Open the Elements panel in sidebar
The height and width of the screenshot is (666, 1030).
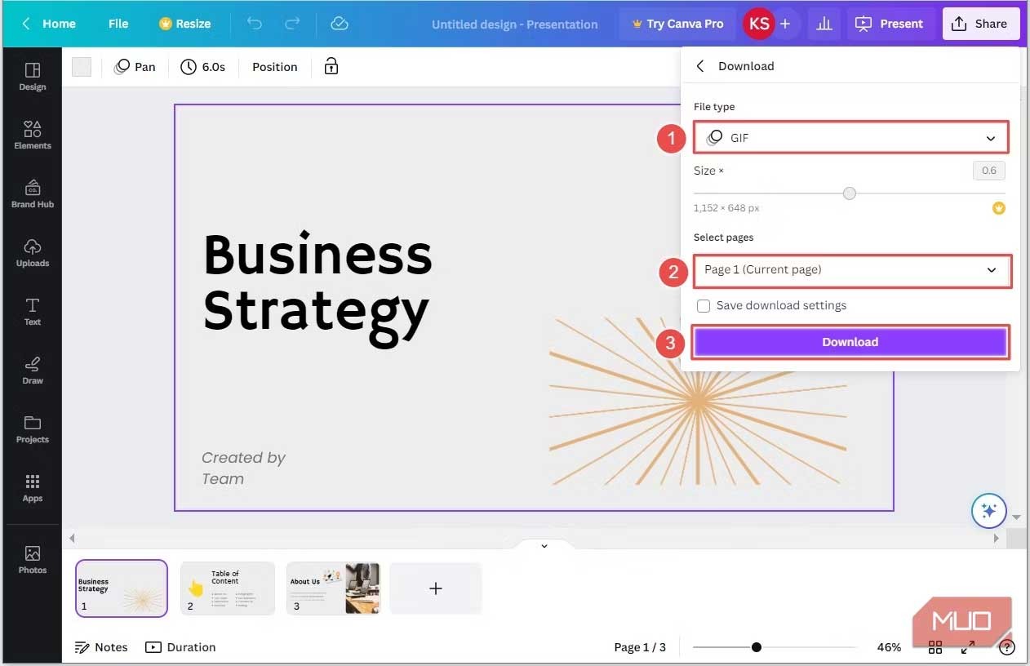pyautogui.click(x=33, y=135)
